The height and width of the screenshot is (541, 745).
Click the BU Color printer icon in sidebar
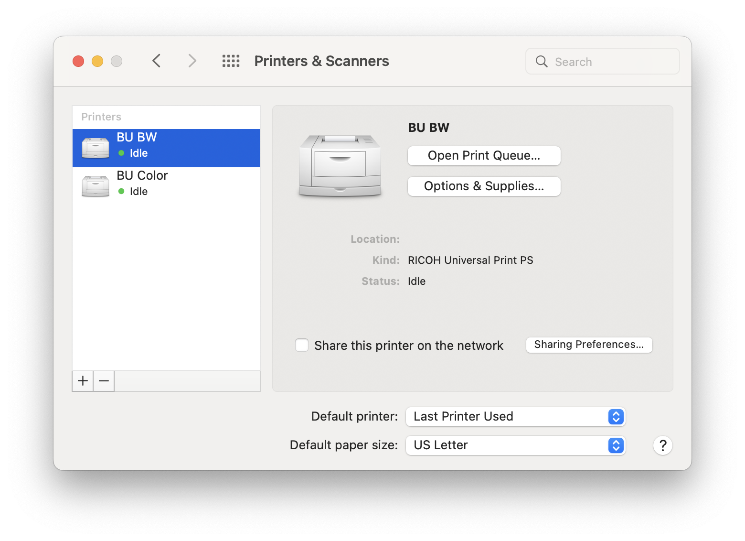pos(95,185)
